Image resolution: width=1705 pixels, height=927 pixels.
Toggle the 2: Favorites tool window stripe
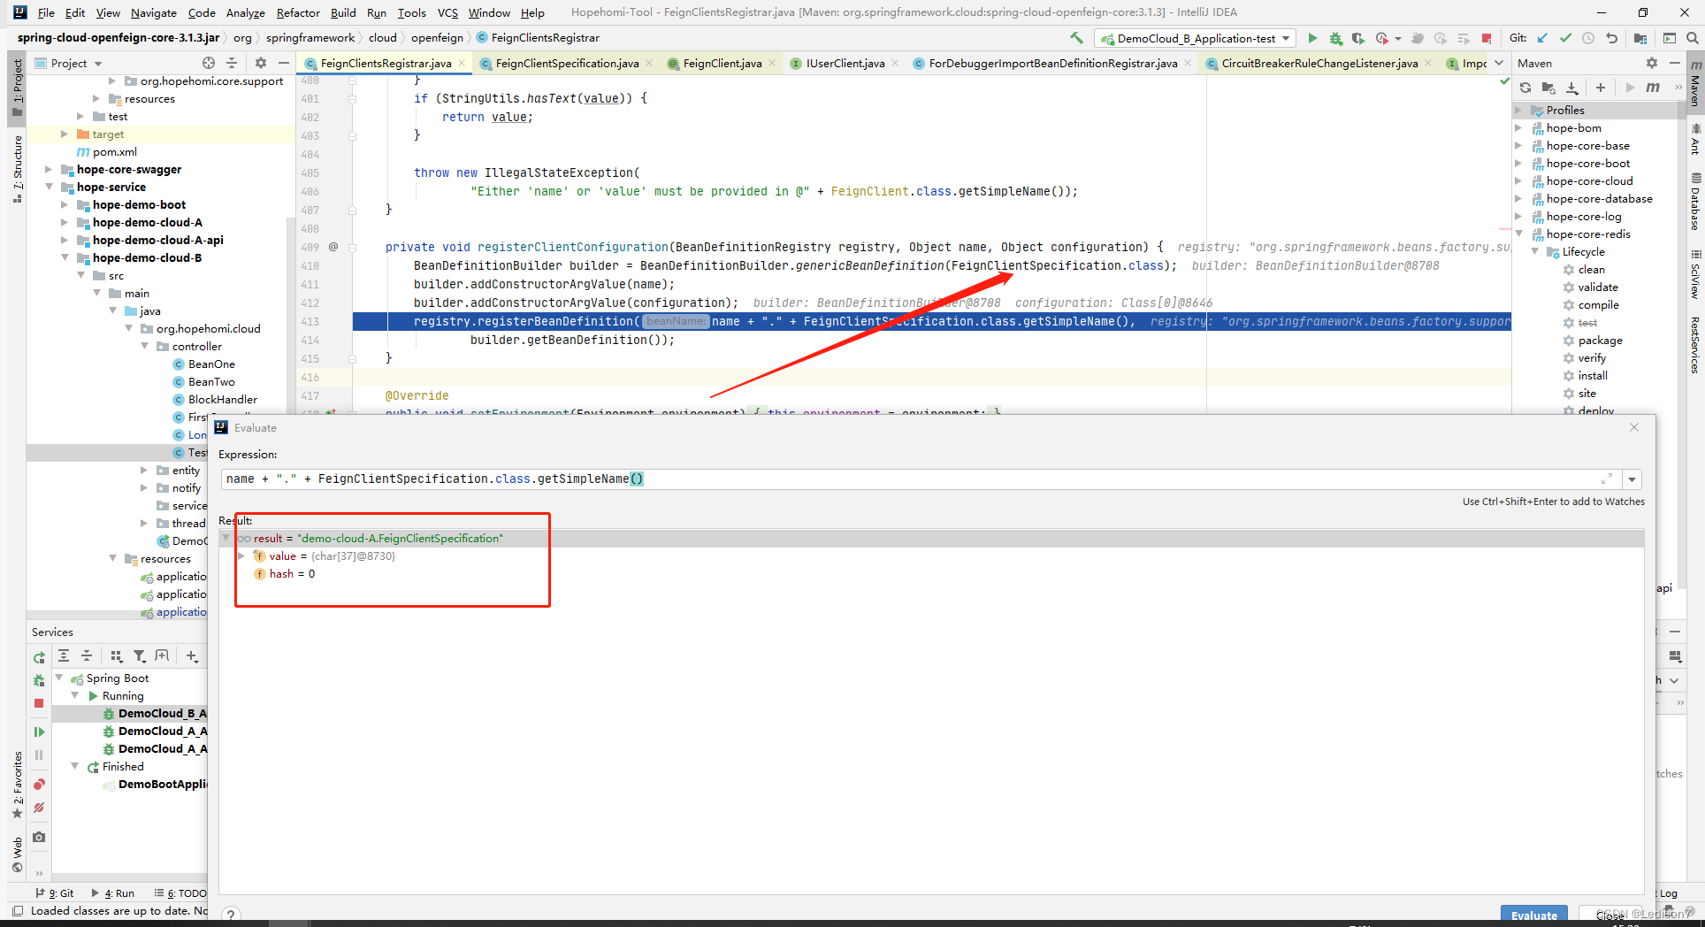[x=17, y=785]
